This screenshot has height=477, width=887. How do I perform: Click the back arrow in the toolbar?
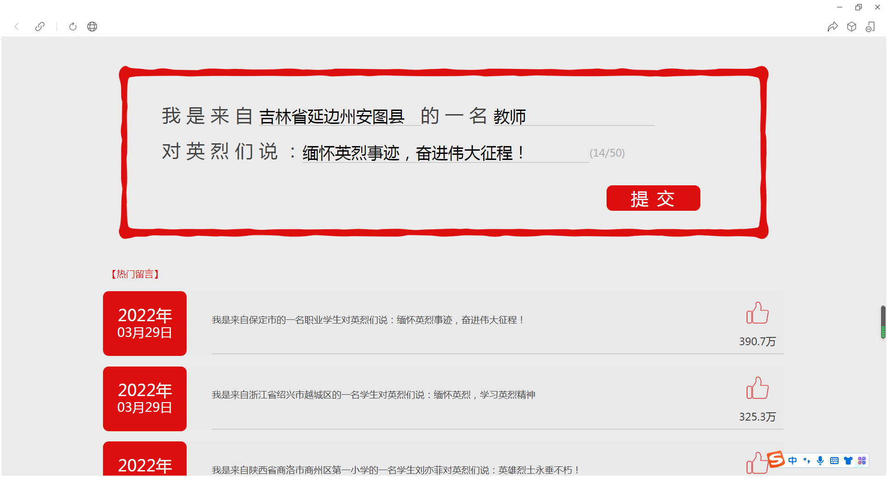(x=17, y=27)
